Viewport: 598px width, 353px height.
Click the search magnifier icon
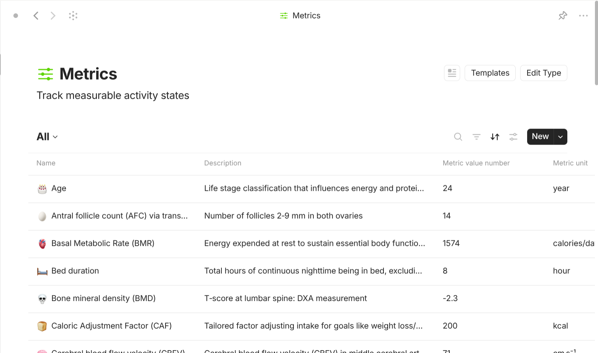[458, 137]
